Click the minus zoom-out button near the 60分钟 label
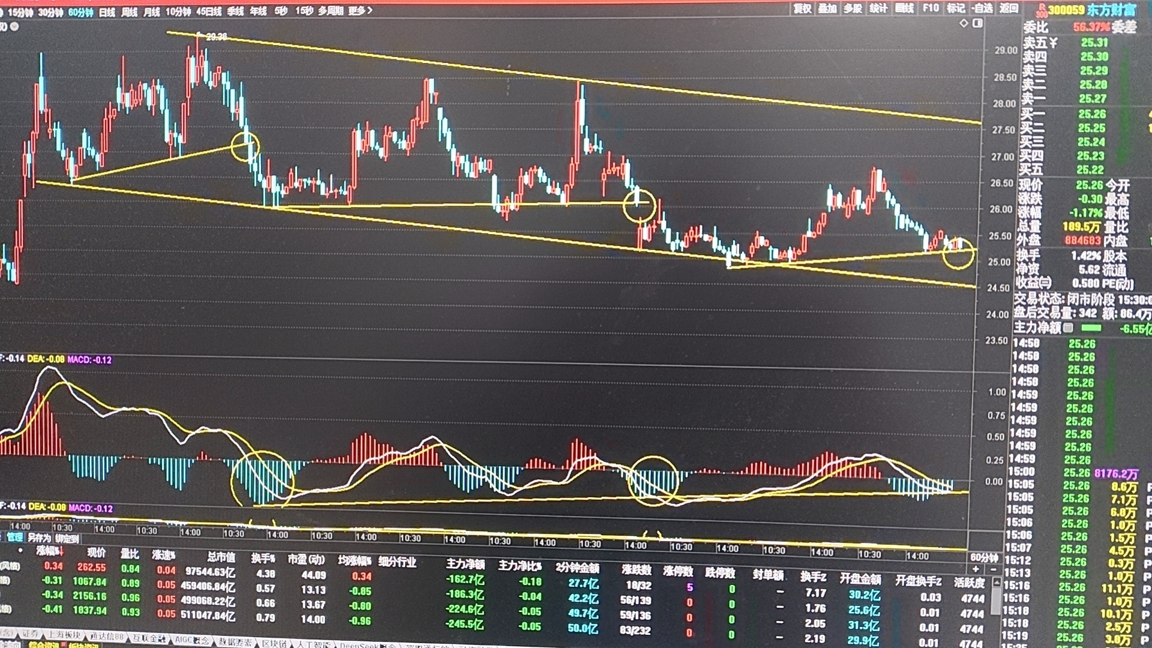Viewport: 1152px width, 648px height. click(x=993, y=569)
